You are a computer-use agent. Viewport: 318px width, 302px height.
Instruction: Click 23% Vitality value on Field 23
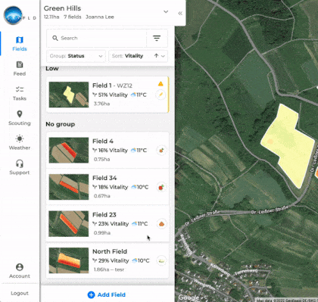click(113, 224)
